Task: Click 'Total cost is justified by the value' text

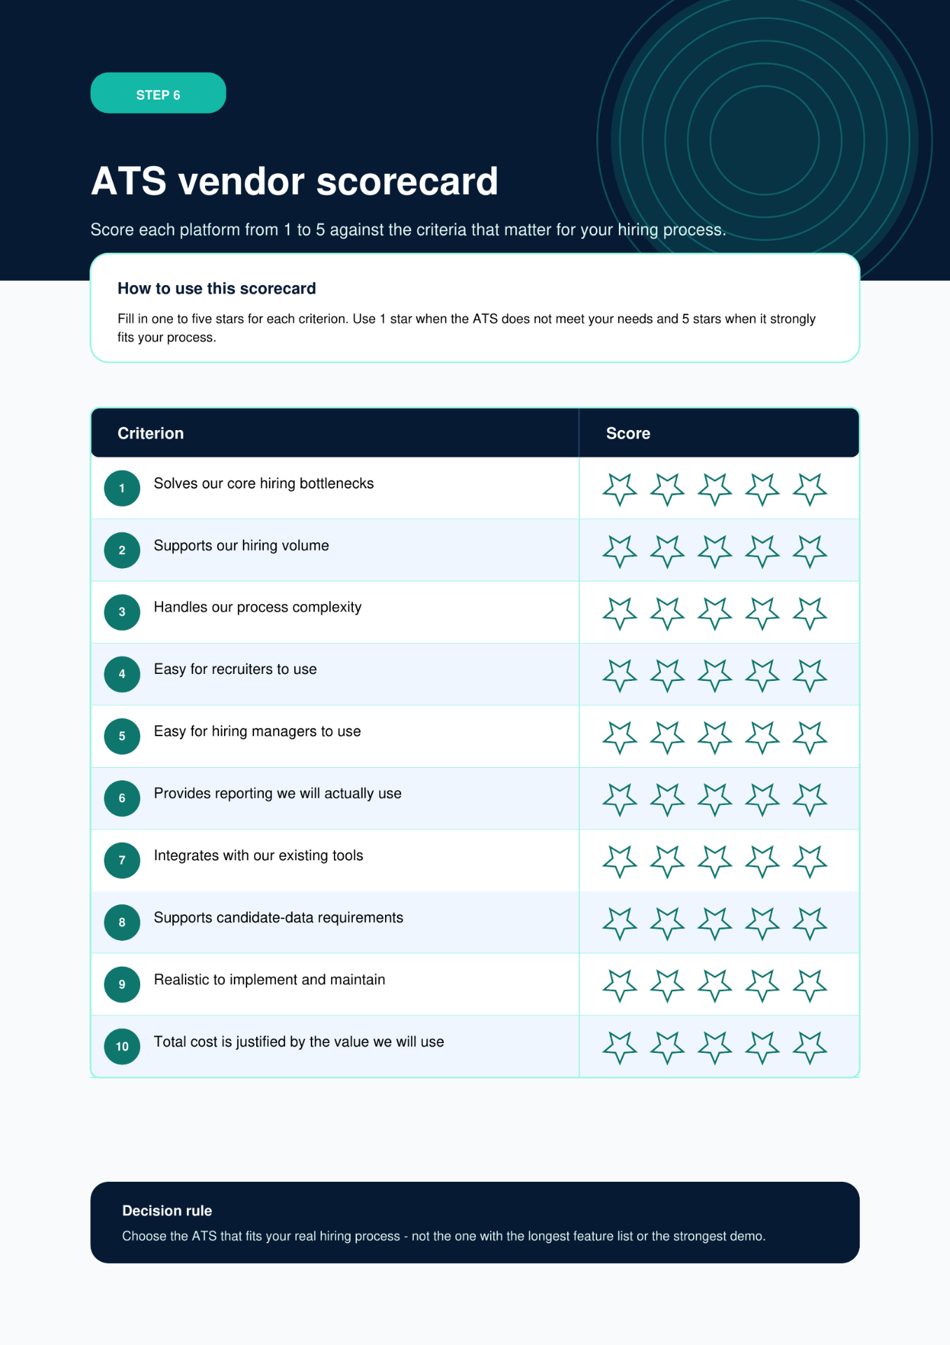Action: 262,1042
